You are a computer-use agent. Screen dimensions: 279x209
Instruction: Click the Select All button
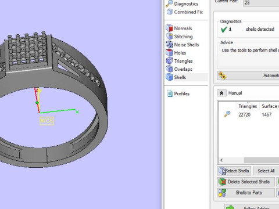tap(266, 171)
